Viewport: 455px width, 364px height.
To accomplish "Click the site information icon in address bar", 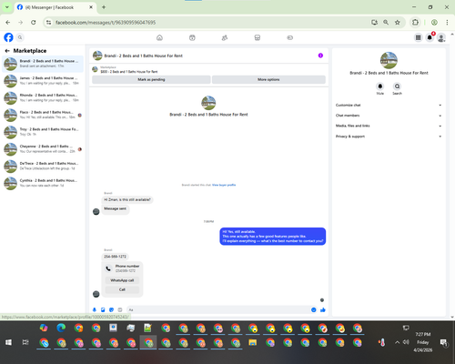I will tap(49, 23).
